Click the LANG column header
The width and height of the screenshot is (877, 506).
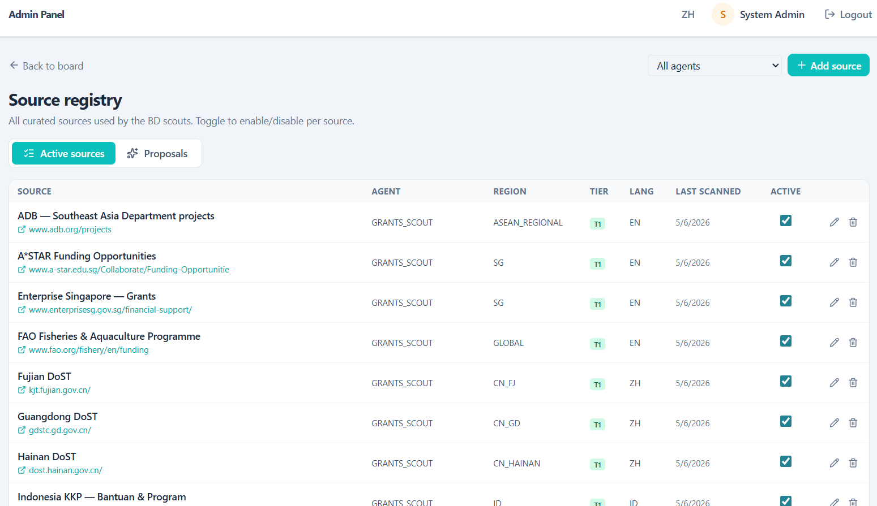(x=641, y=192)
